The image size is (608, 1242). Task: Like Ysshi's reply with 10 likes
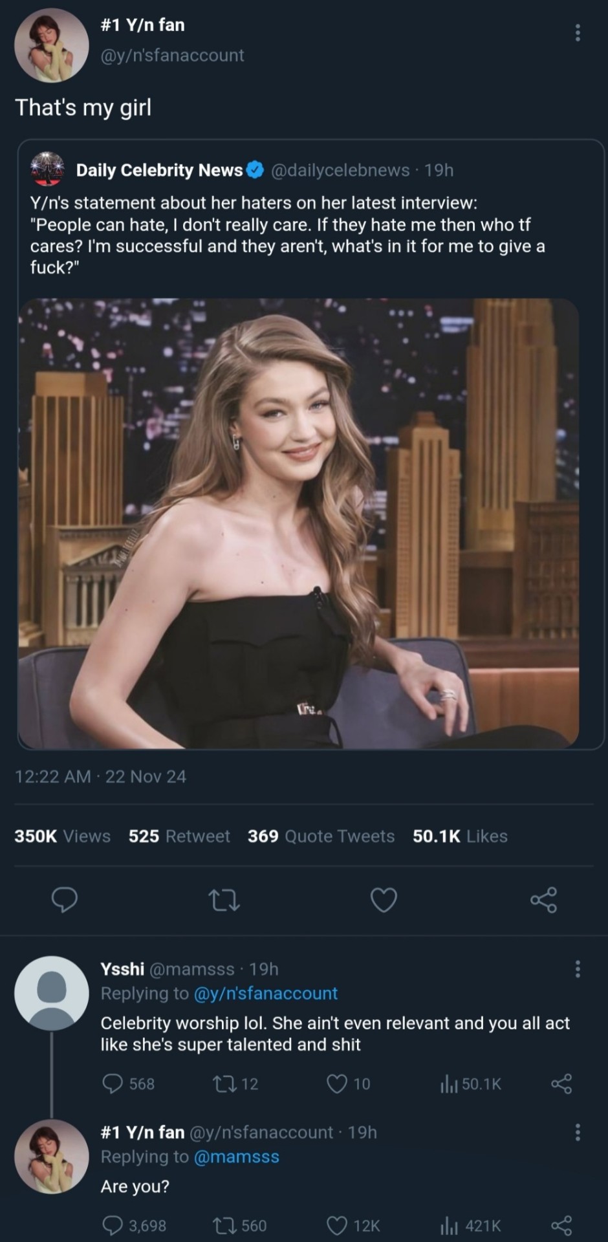tap(337, 1084)
